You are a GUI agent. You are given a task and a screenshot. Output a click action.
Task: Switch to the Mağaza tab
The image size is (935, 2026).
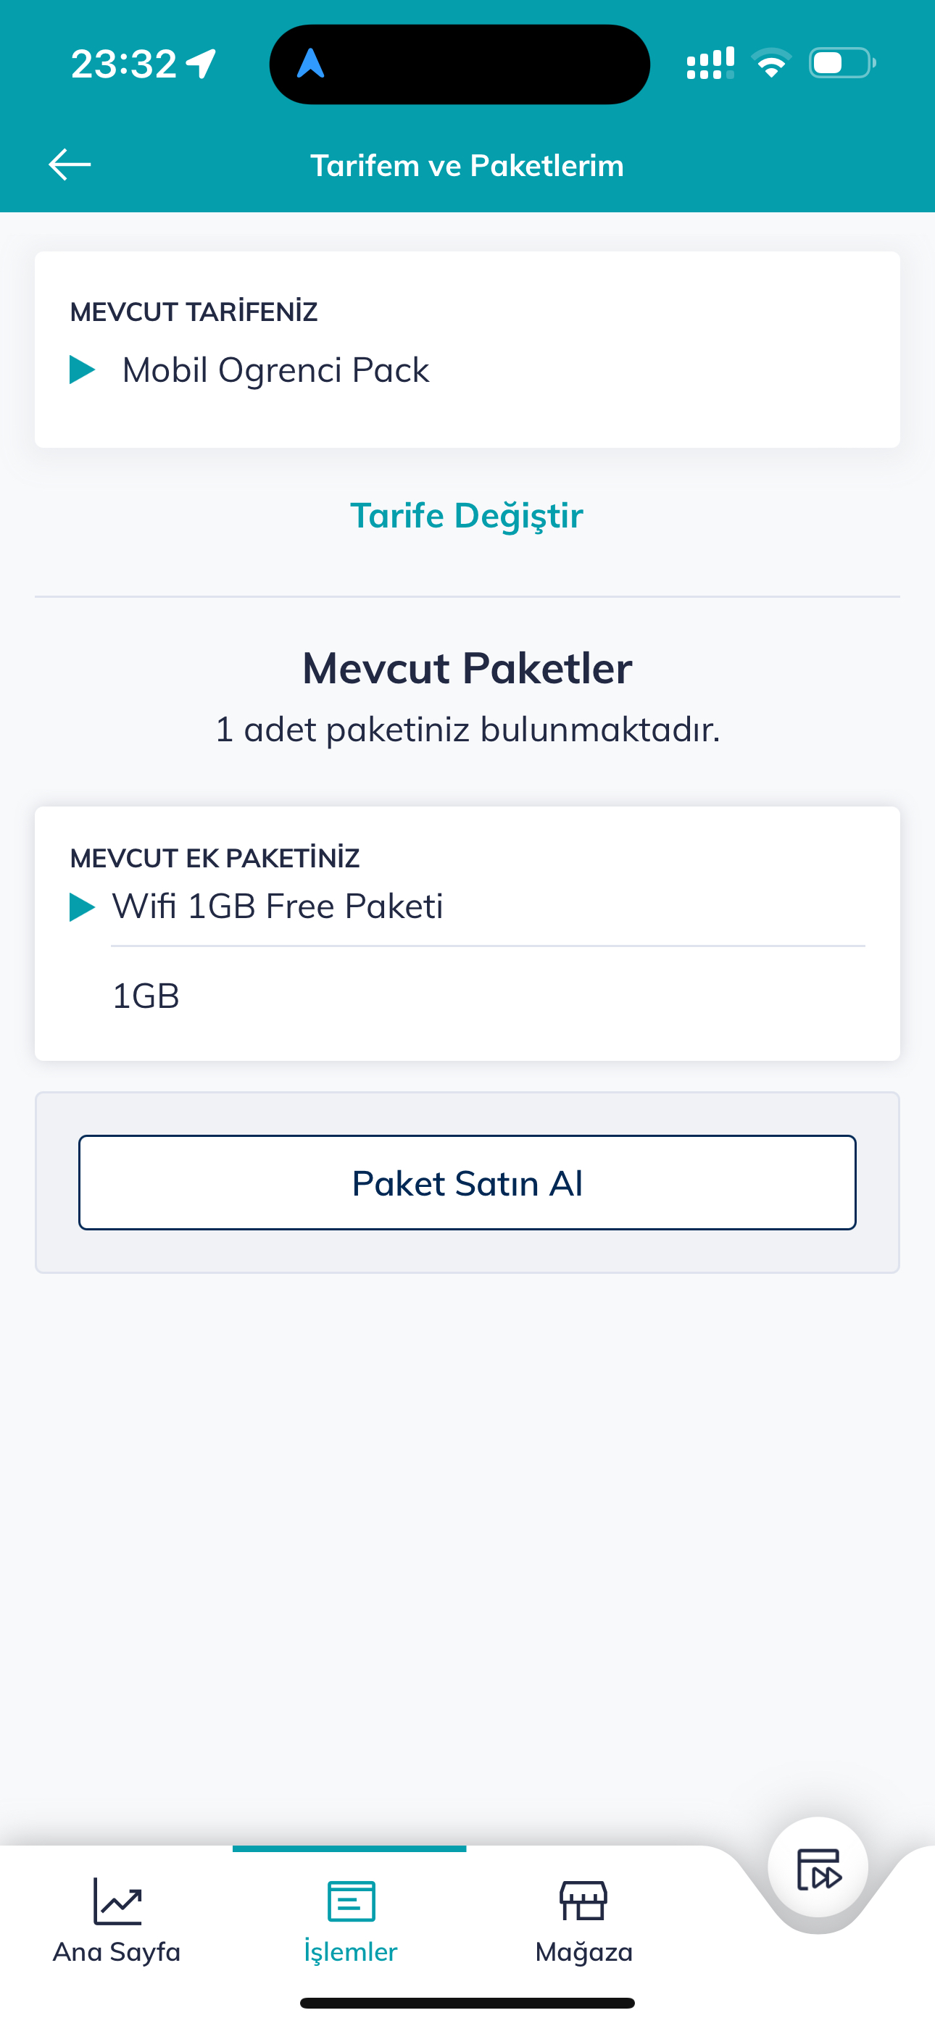tap(583, 1951)
